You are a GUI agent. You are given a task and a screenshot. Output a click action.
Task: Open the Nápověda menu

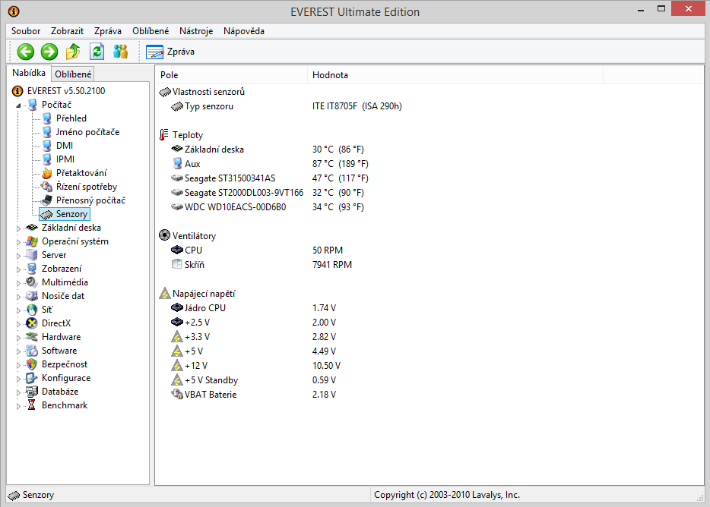click(x=243, y=31)
